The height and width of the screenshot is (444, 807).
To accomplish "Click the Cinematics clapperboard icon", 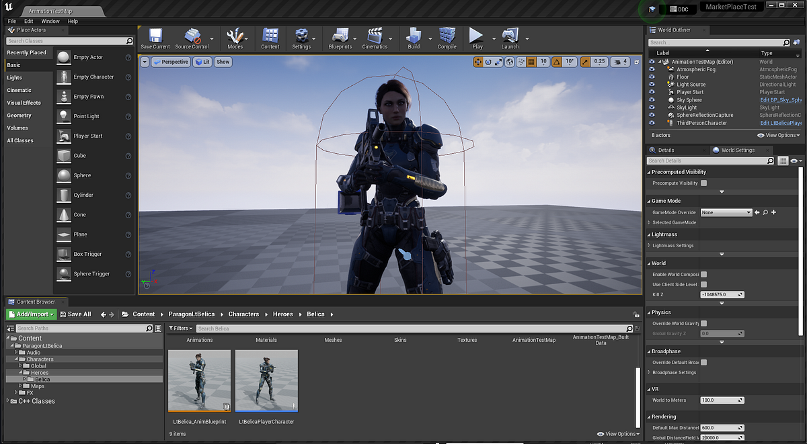I will (x=375, y=36).
